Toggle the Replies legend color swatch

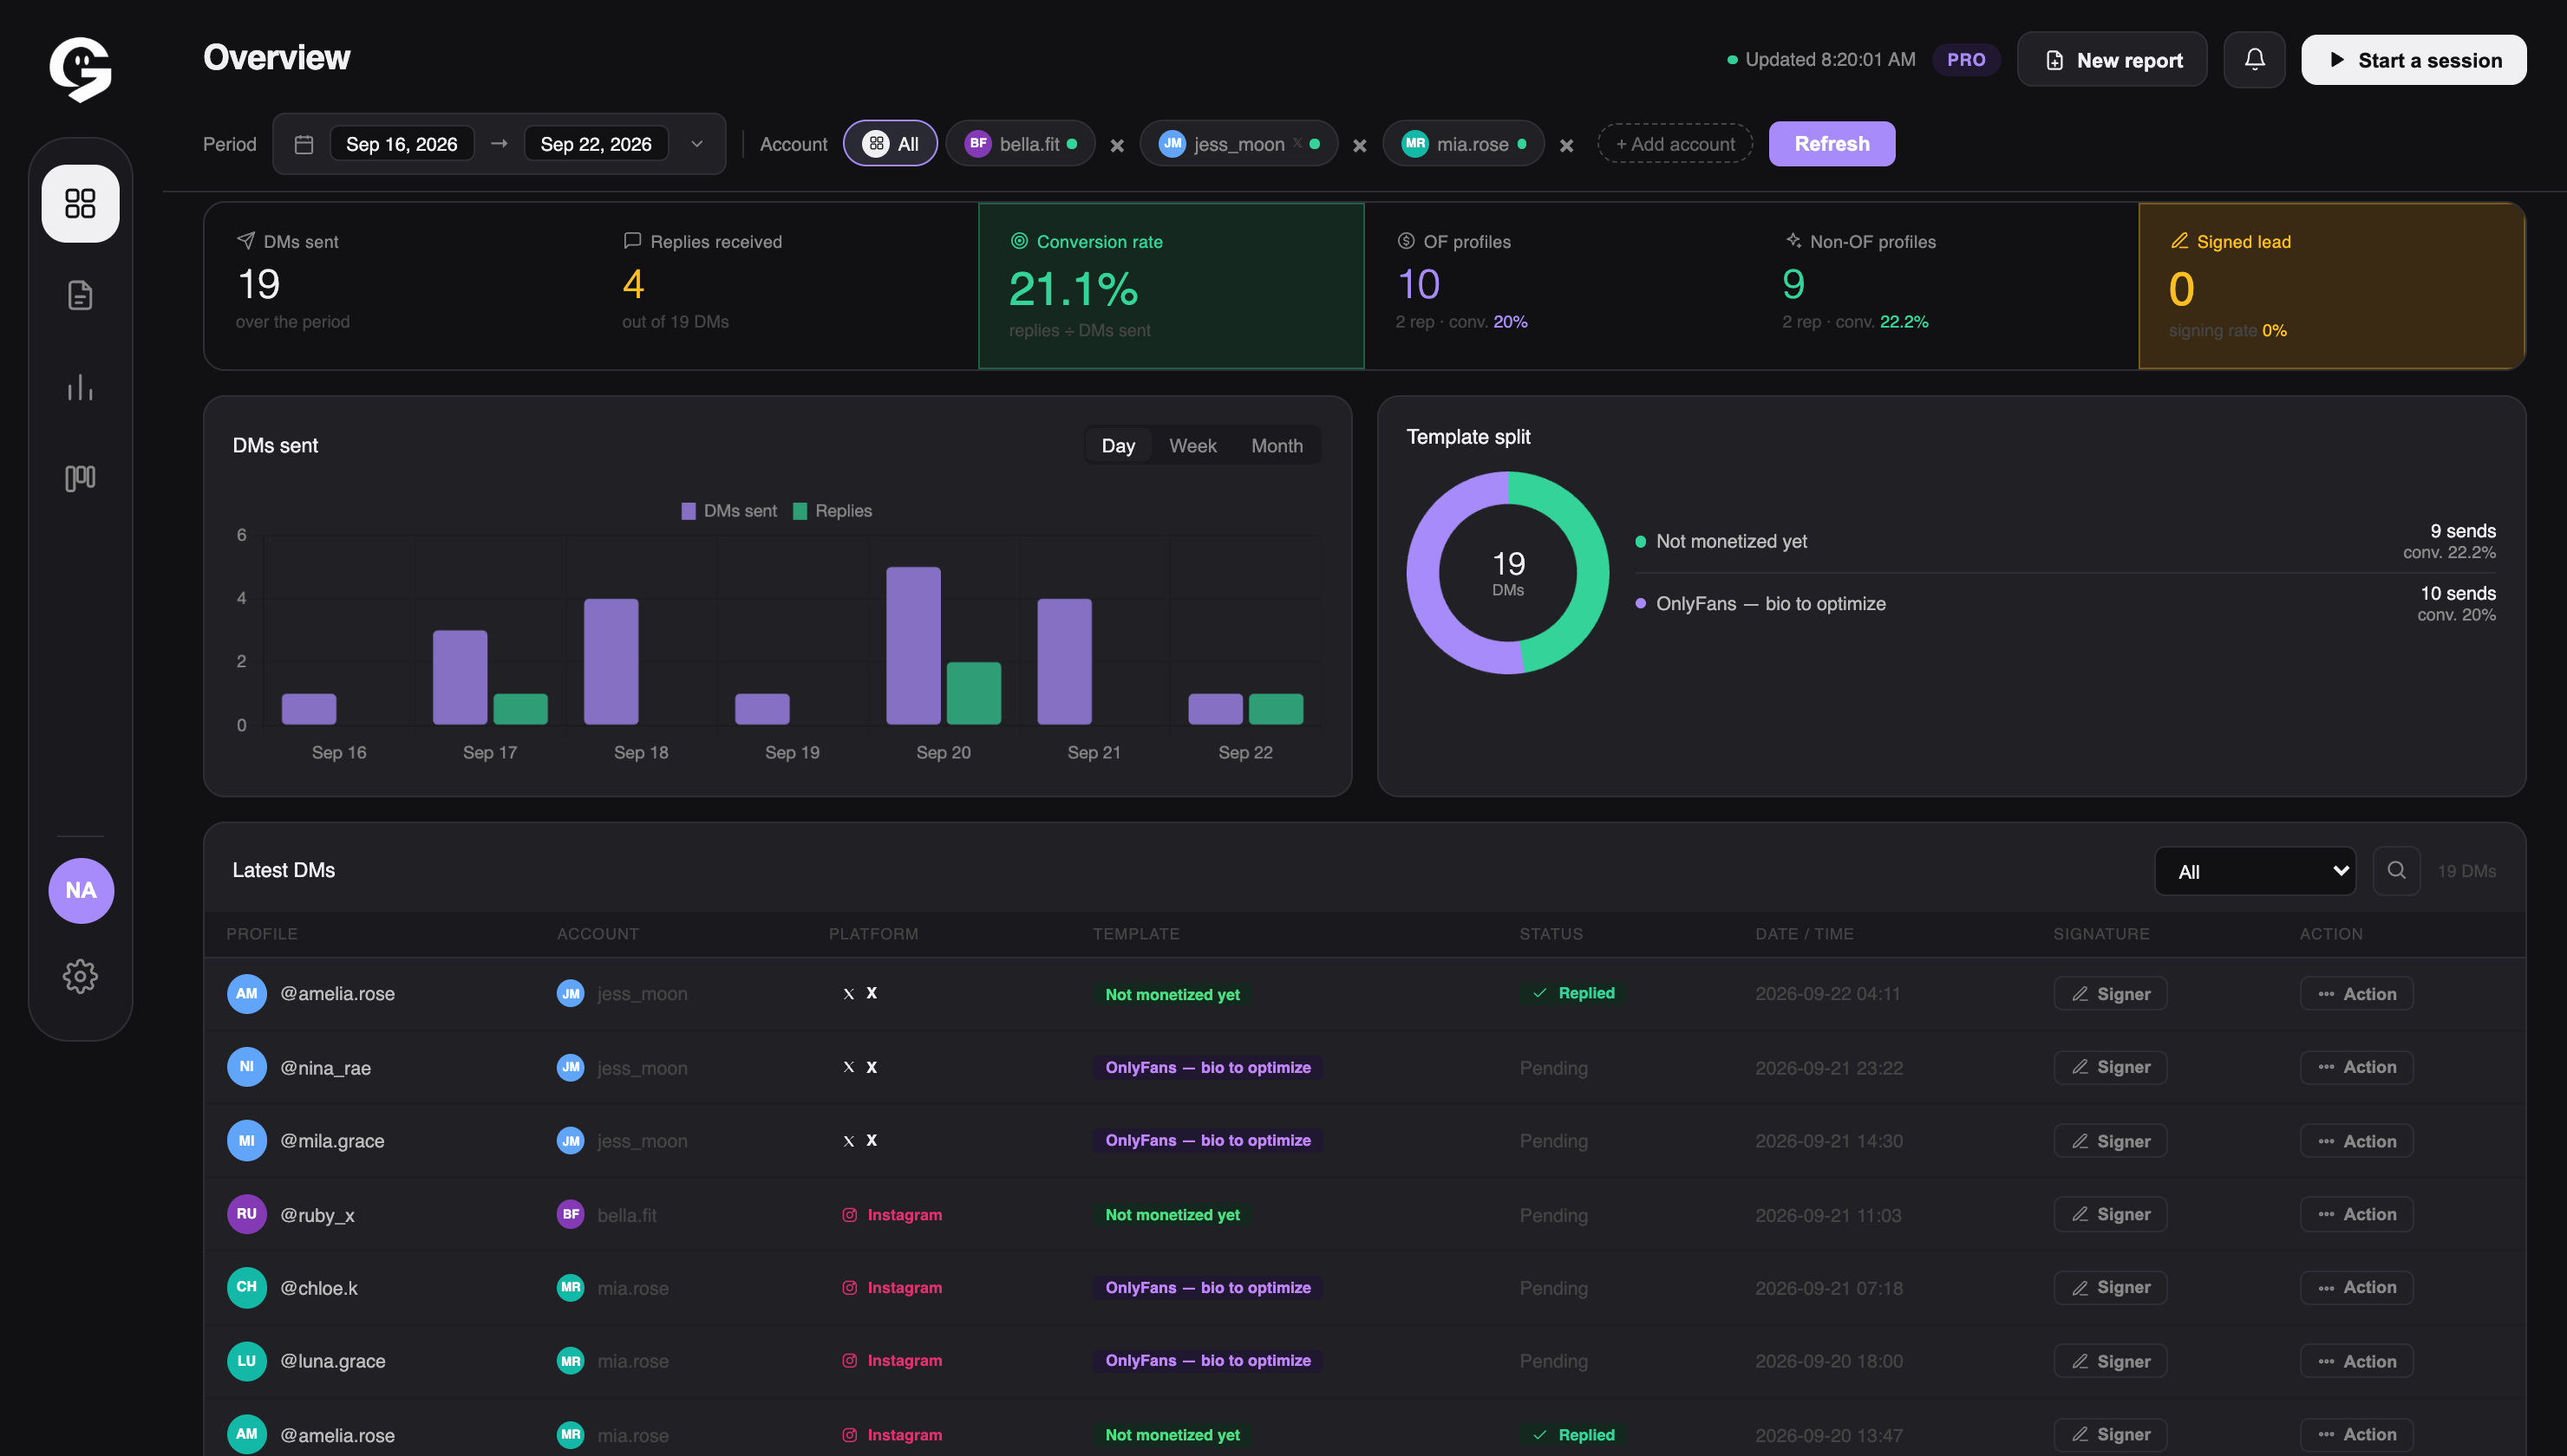click(x=800, y=511)
